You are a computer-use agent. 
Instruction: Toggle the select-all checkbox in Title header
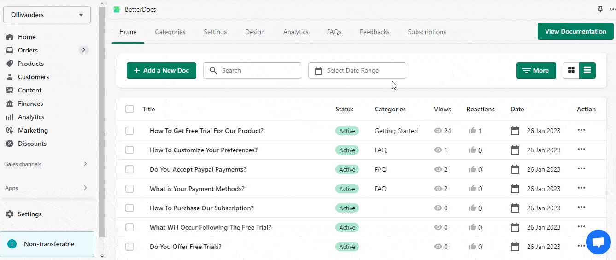tap(129, 109)
